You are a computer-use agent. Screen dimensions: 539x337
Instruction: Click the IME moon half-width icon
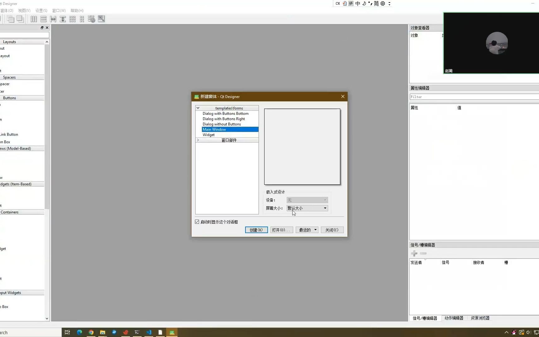pos(364,3)
